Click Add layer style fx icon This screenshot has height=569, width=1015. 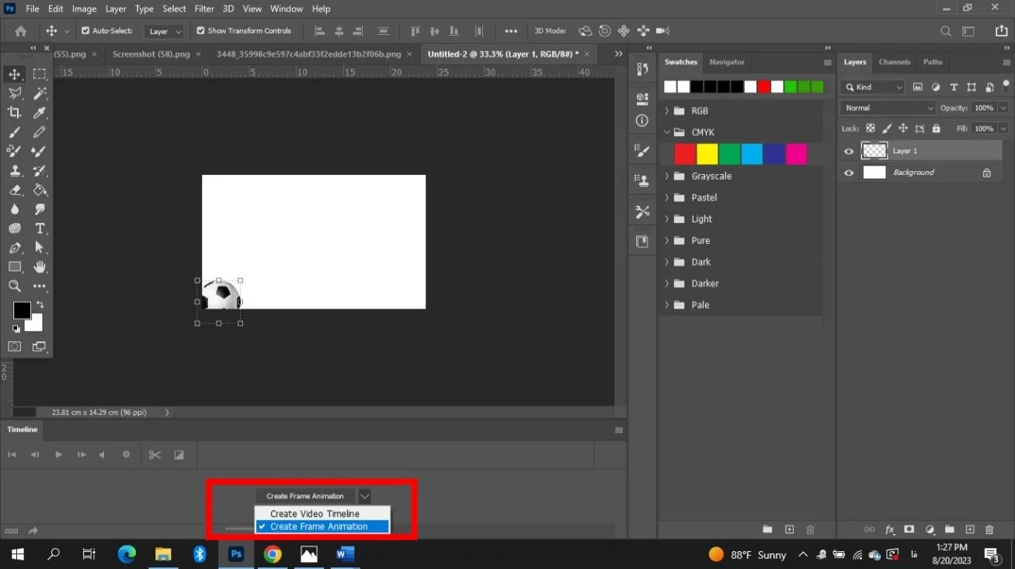point(890,529)
